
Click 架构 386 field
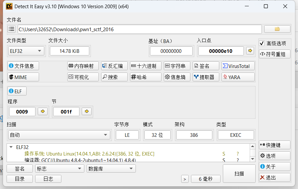194,135
